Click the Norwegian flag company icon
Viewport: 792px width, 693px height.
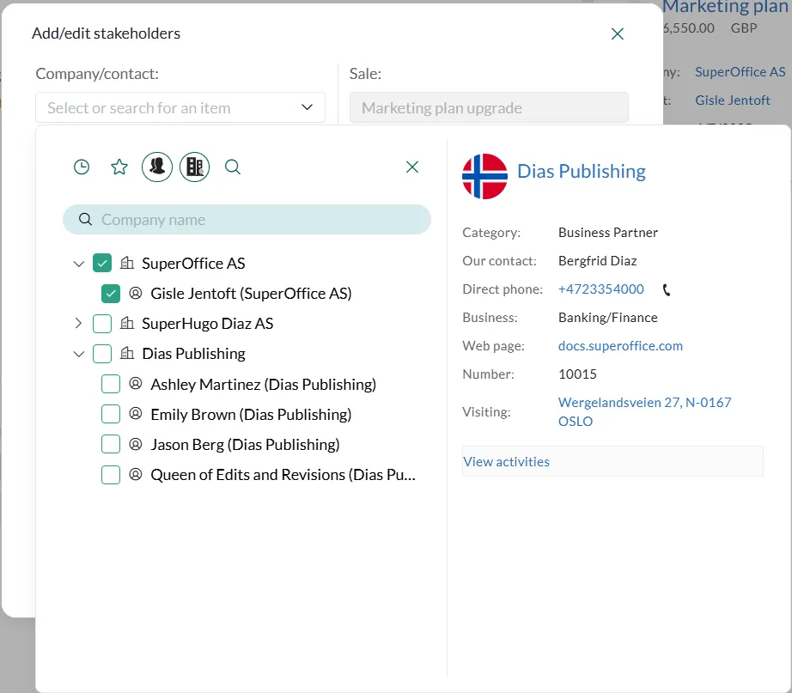[x=484, y=176]
